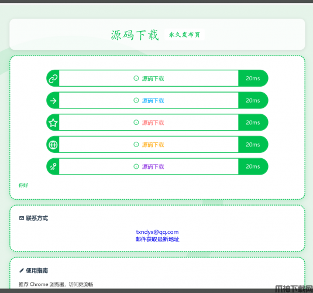Viewport: 313px width, 293px height.
Task: Click the 推荐 Chrome 浏览器 guide text
Action: coord(56,284)
